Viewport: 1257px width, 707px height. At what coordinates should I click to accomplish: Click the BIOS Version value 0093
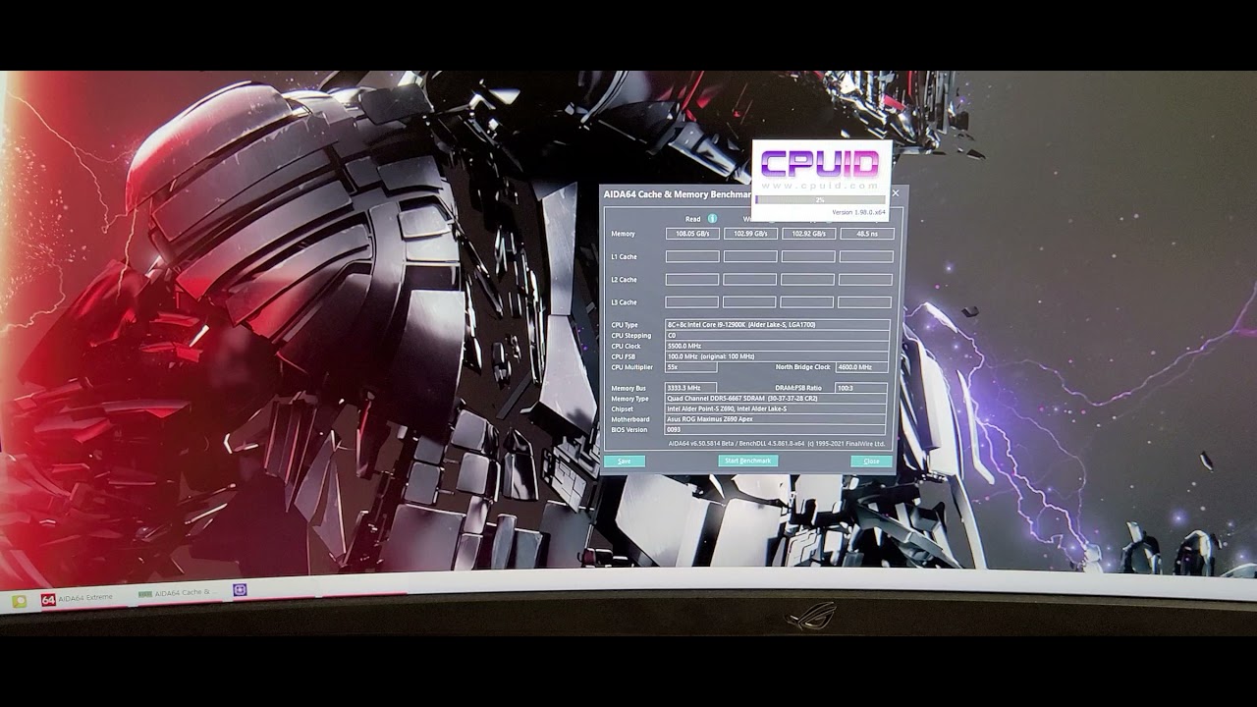(x=776, y=430)
